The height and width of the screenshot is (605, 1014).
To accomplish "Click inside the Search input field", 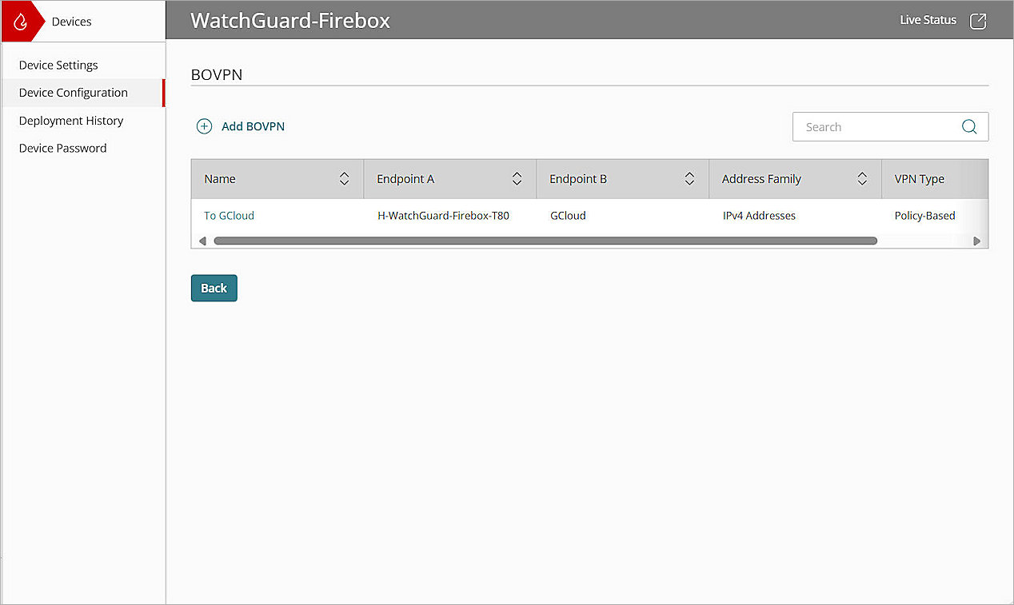I will [872, 126].
